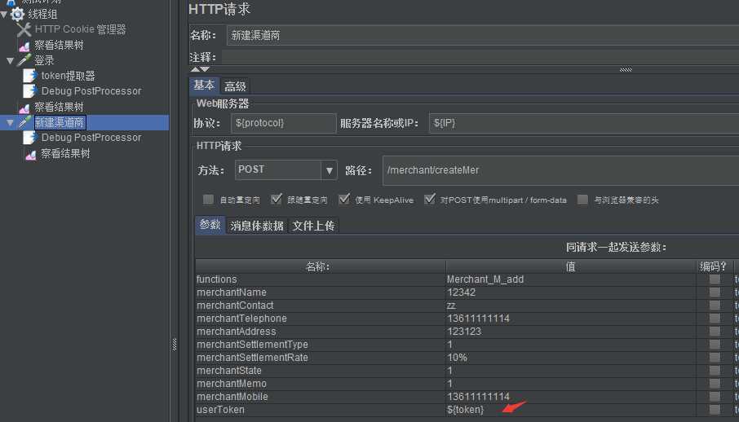The image size is (739, 422).
Task: Select the merchantMemo parameter cell
Action: [321, 384]
